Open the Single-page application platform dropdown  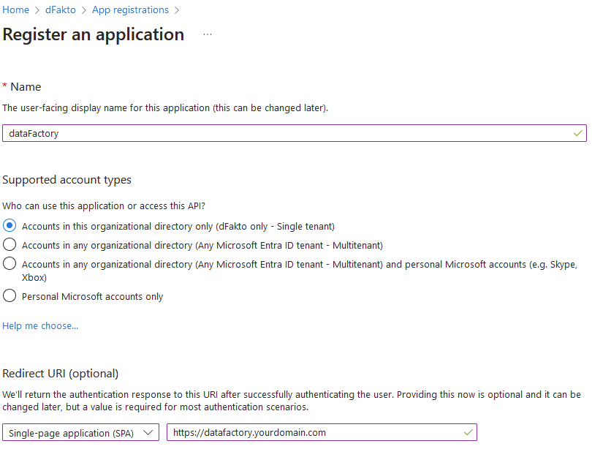tap(80, 432)
